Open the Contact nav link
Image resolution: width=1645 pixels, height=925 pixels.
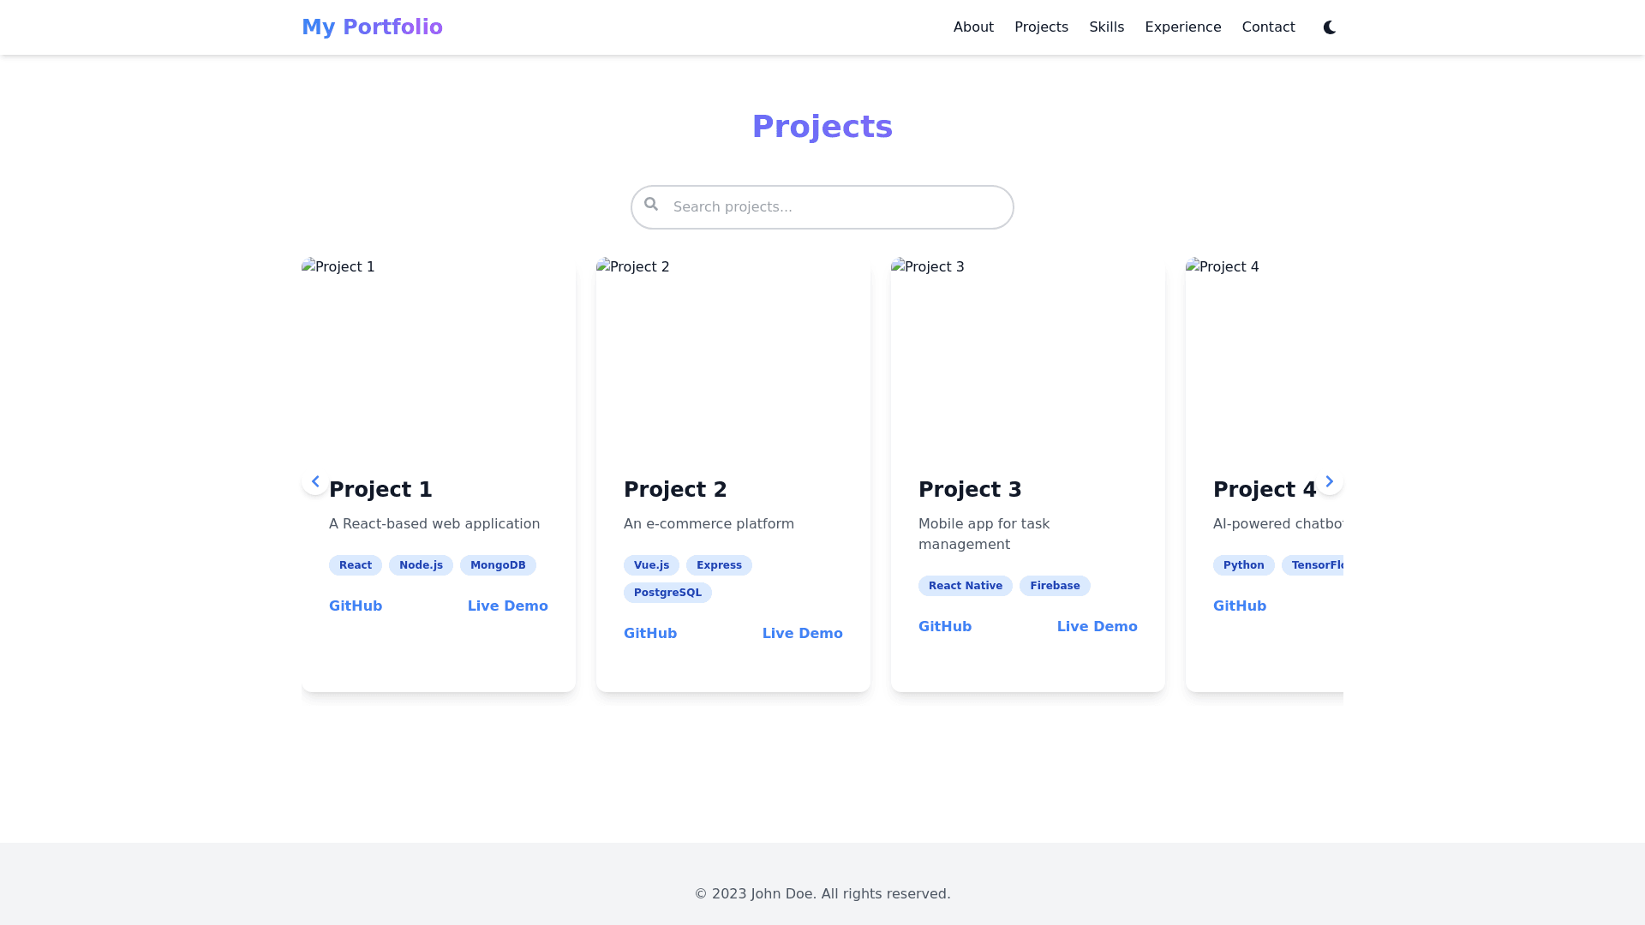[1268, 27]
